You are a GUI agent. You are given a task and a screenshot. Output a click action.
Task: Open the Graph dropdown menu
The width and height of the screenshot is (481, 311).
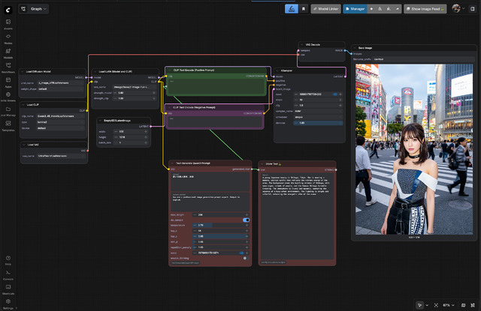[39, 9]
